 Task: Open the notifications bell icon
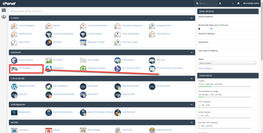[x=238, y=3]
